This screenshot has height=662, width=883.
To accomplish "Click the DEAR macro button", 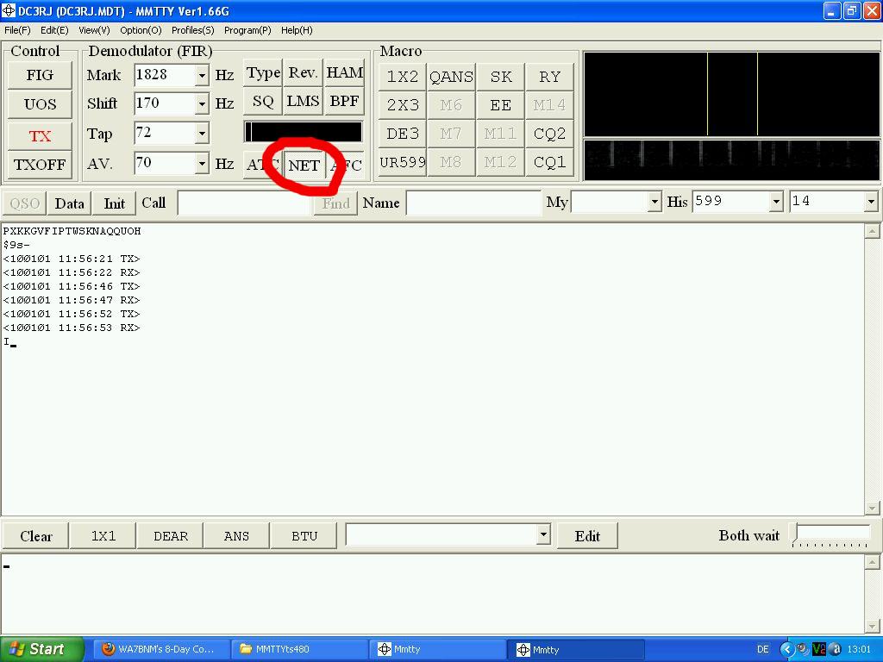I will tap(171, 535).
